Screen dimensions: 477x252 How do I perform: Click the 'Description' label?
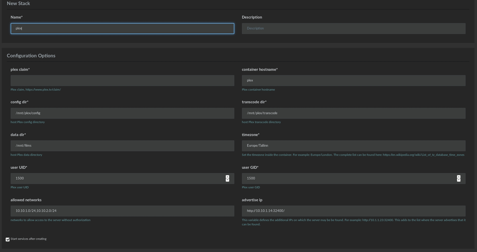point(252,17)
